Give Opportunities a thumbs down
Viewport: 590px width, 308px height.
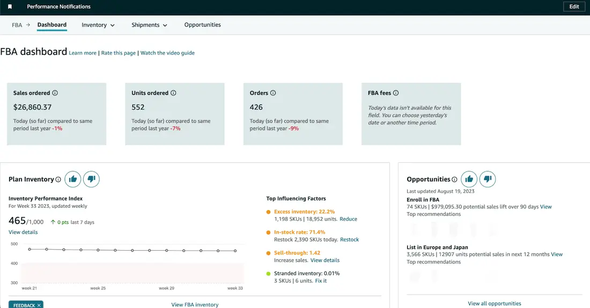(x=487, y=179)
